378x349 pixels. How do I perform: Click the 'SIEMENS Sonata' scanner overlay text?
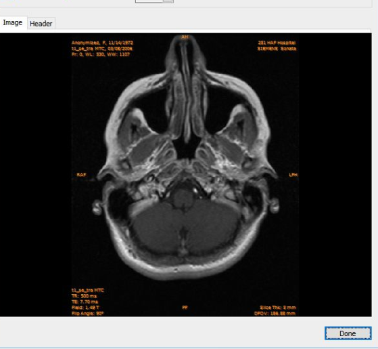point(277,49)
